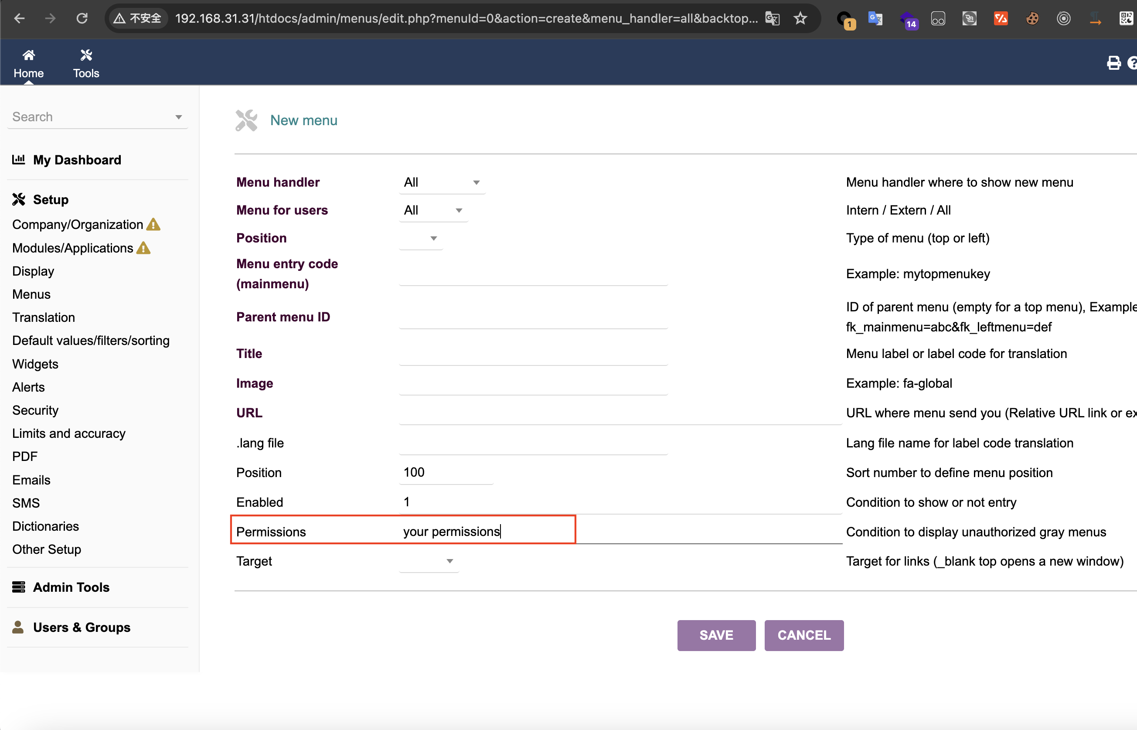Open the Tools menu icon
The width and height of the screenshot is (1137, 730).
pos(86,55)
